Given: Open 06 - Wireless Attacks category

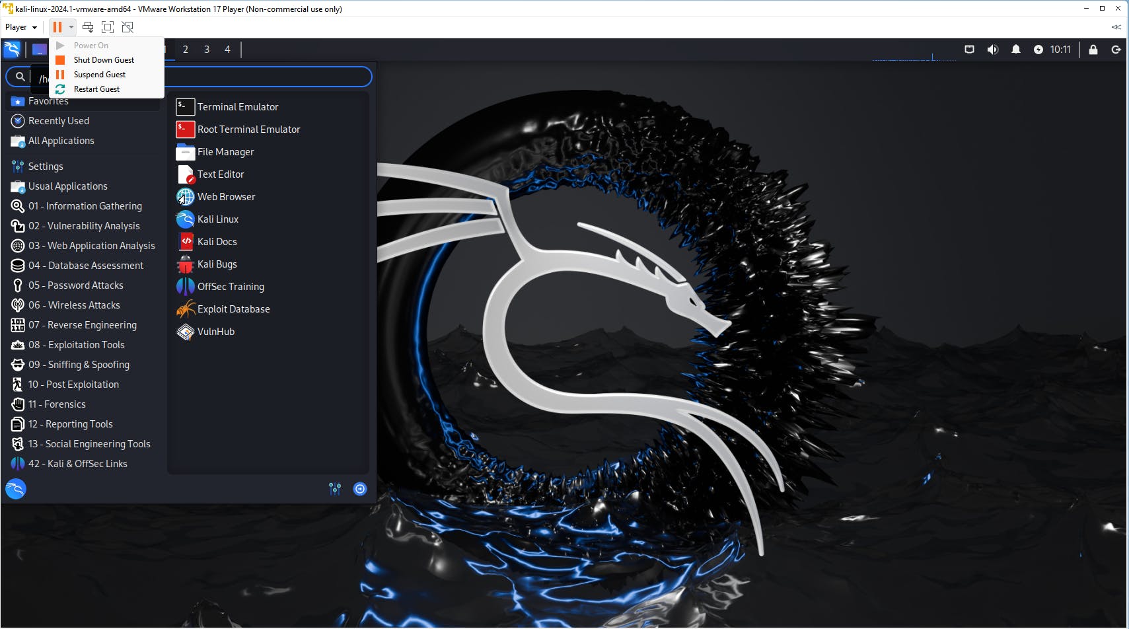Looking at the screenshot, I should click(83, 305).
